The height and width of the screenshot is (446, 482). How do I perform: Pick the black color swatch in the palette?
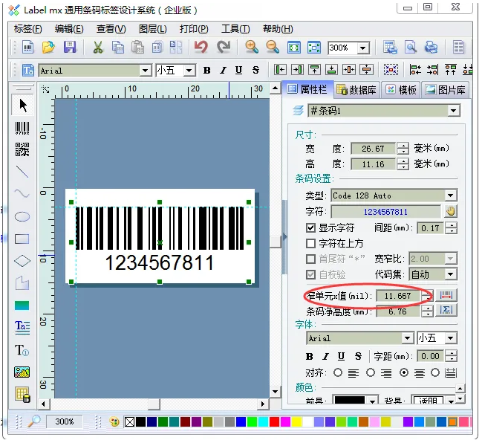(x=140, y=421)
